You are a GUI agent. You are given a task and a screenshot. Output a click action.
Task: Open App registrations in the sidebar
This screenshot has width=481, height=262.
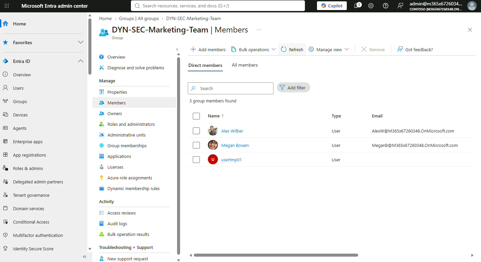click(x=29, y=155)
